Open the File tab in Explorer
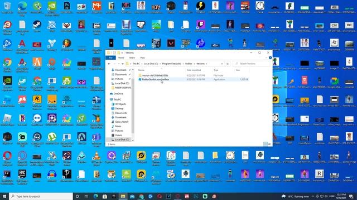 coord(110,58)
